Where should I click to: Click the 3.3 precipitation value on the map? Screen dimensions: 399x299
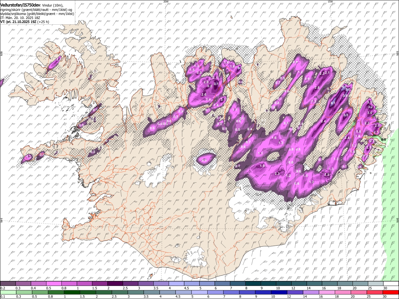tap(346, 115)
